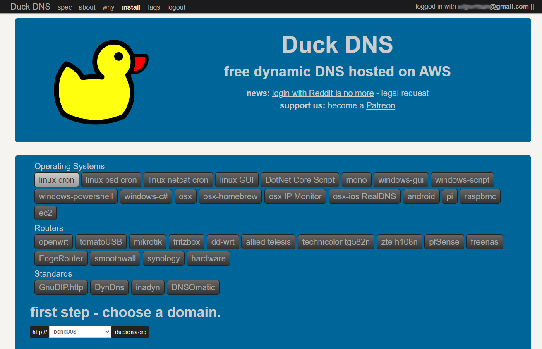Click the Duck DNS brand title in navbar

coord(31,7)
